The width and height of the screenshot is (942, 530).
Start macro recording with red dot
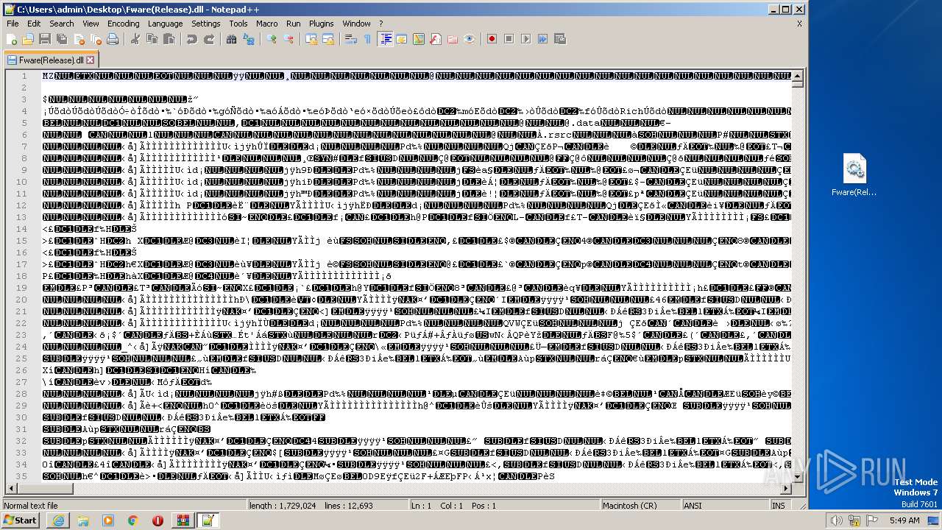(x=492, y=39)
